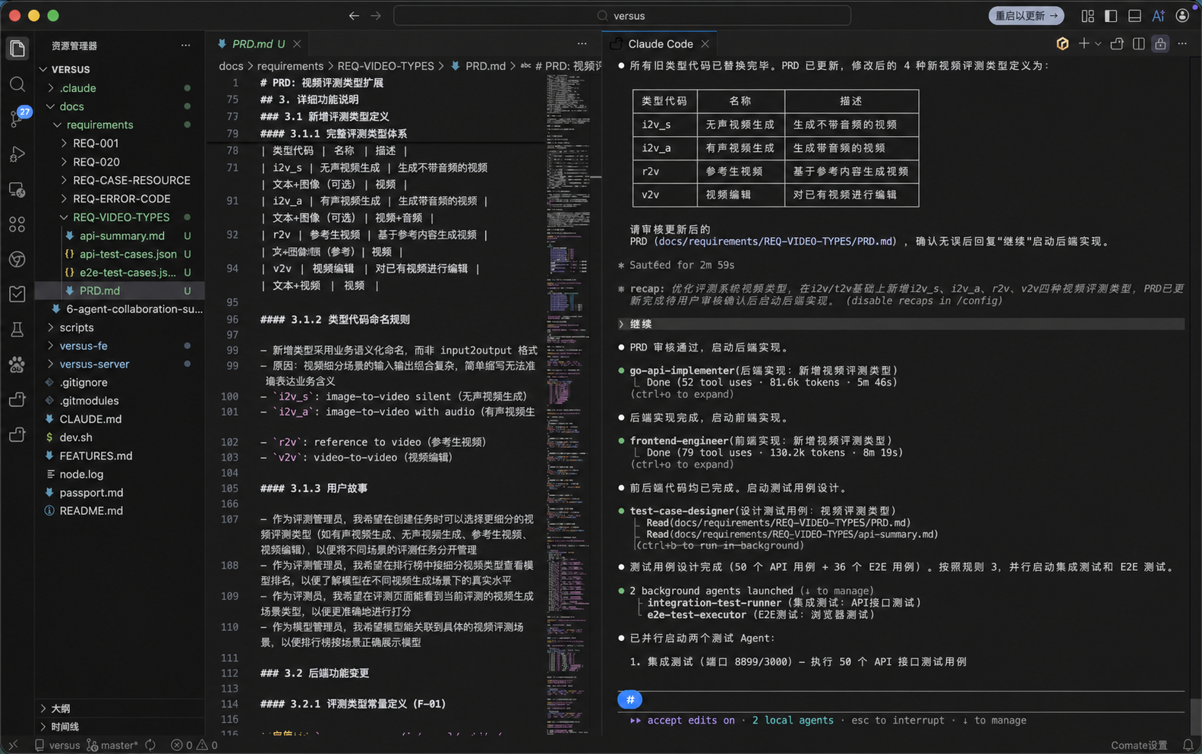This screenshot has width=1202, height=754.
Task: Open Source Control with 27 changes badge
Action: (x=17, y=118)
